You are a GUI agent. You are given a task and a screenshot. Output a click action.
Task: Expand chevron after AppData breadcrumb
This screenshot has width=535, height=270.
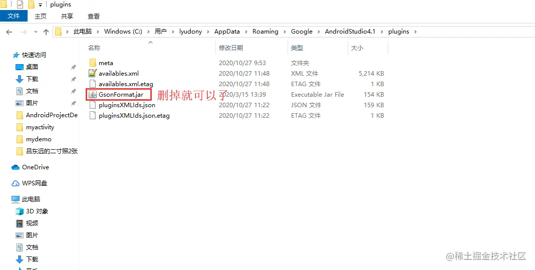[246, 32]
